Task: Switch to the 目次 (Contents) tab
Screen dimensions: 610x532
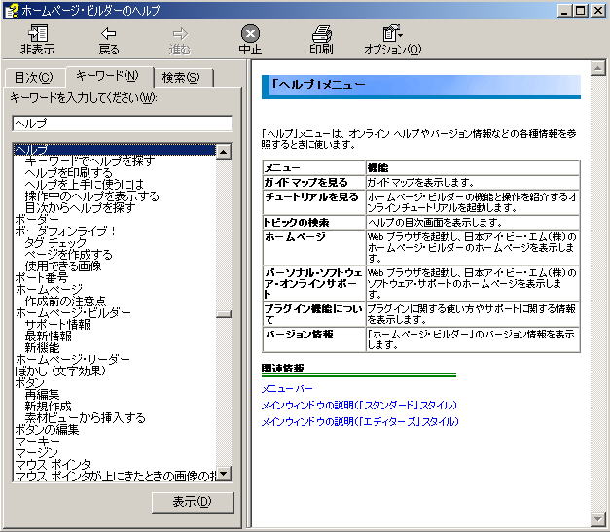Action: pos(34,78)
